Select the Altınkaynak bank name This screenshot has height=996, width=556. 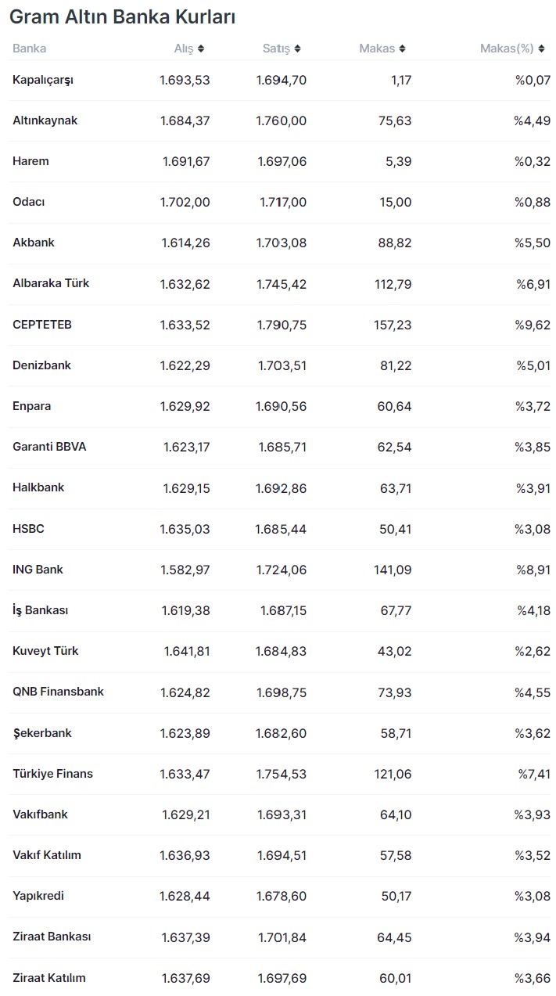45,120
